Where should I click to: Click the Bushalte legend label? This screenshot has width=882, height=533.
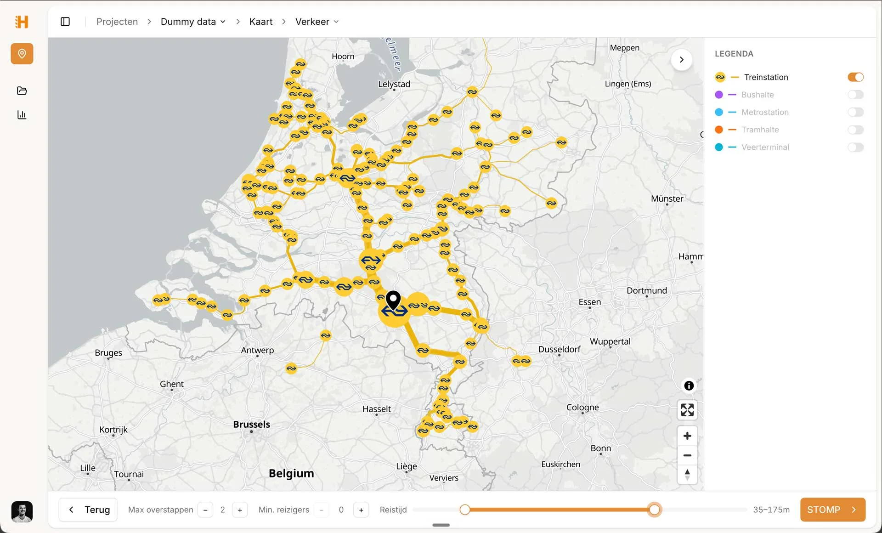click(x=758, y=95)
